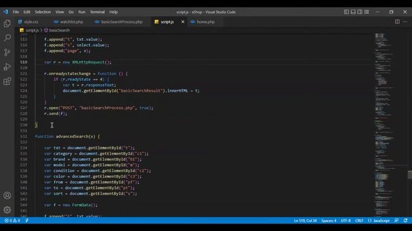Close the script.js tab
The width and height of the screenshot is (412, 231).
tap(183, 22)
